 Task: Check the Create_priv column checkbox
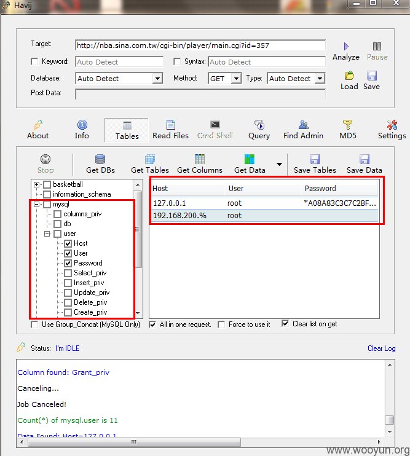click(x=68, y=312)
